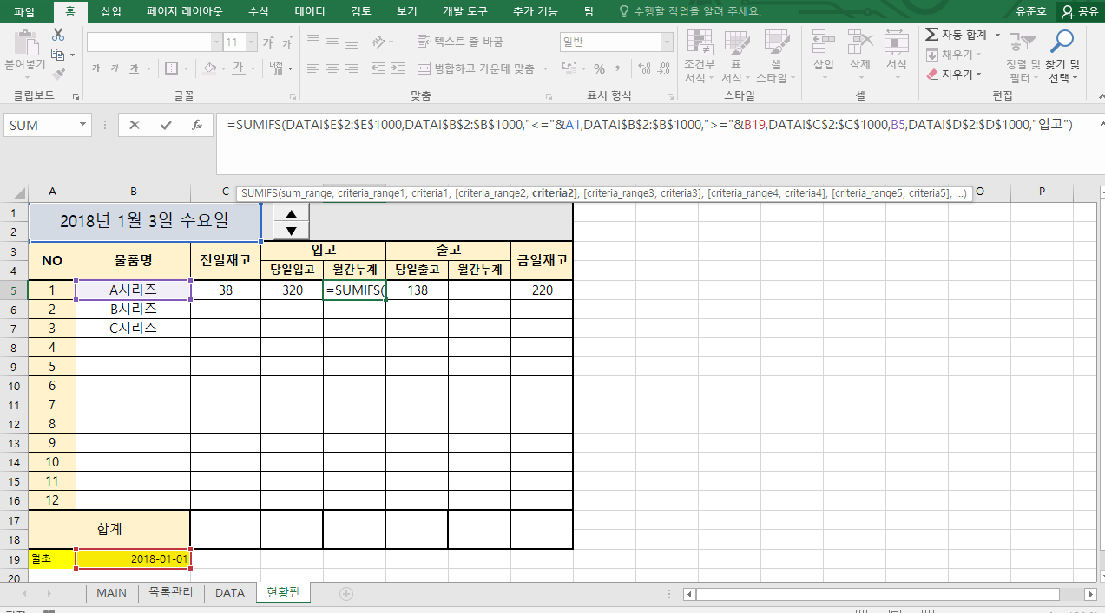Open the 삽입 (Insert) ribbon tab
Screen dimensions: 1105x613
click(x=111, y=11)
